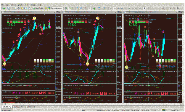Click the connection status bars icon
185x112 pixels.
(164, 110)
